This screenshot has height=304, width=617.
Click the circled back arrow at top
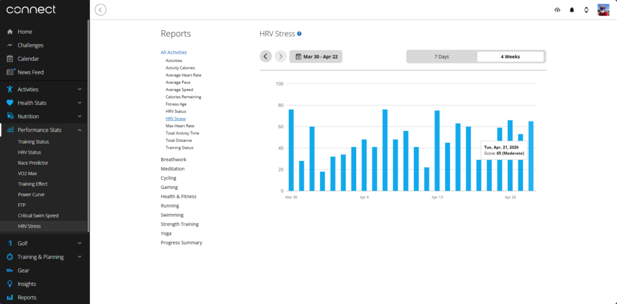101,10
